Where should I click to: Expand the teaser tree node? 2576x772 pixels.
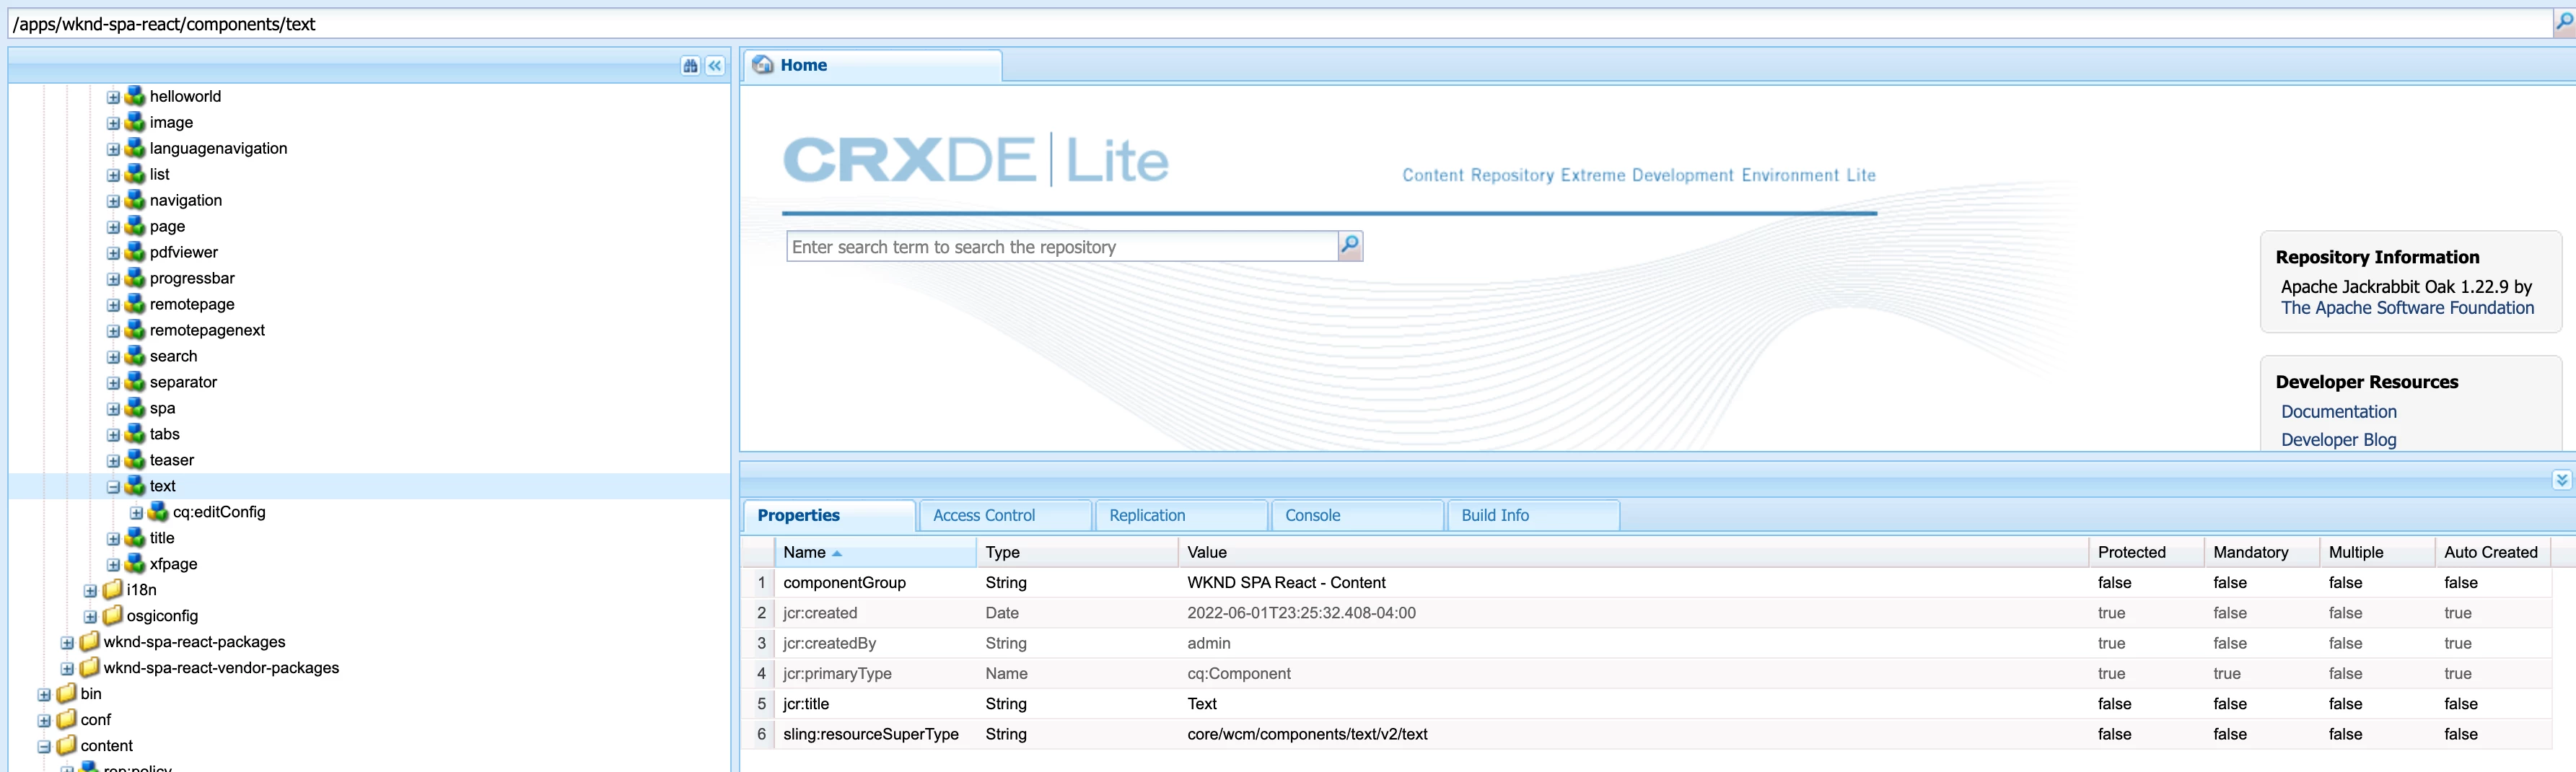tap(113, 461)
